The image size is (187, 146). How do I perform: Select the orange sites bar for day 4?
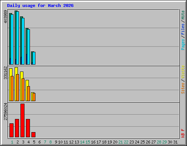coord(28,94)
